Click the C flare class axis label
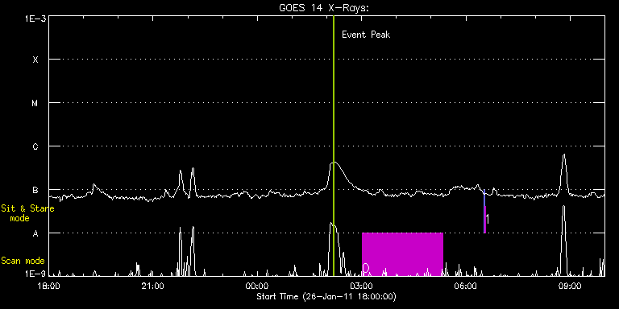 (x=35, y=146)
